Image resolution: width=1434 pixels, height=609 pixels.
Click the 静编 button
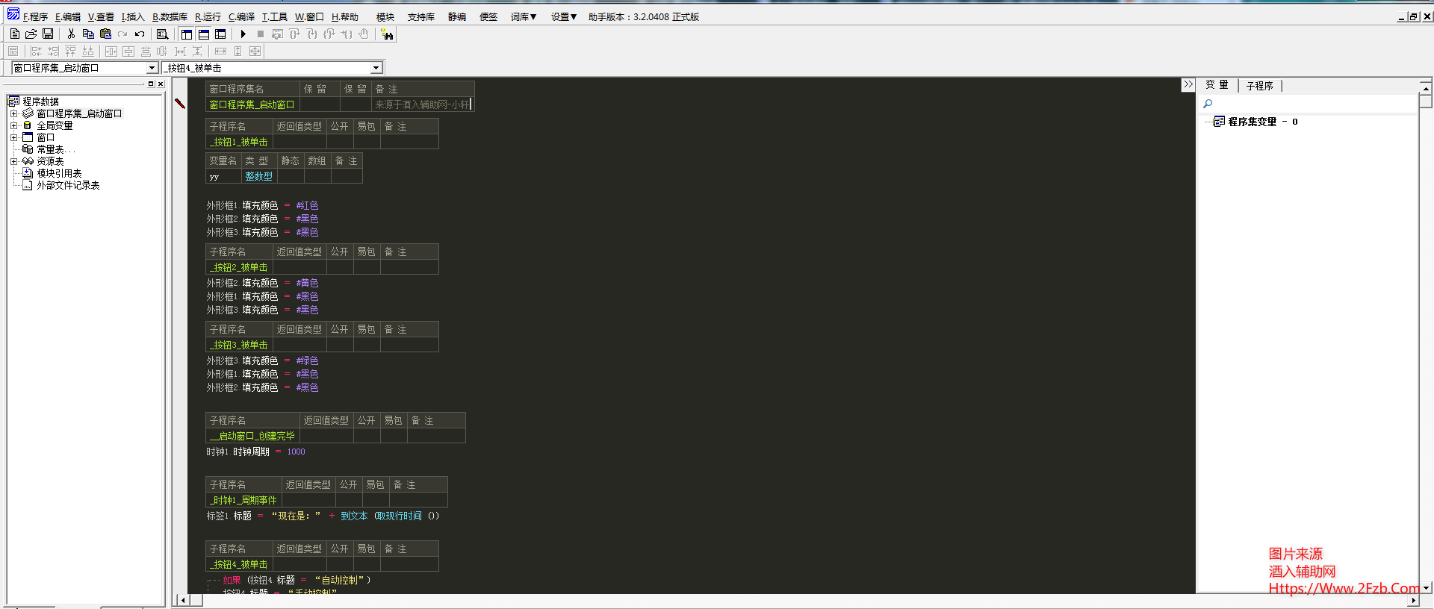457,16
